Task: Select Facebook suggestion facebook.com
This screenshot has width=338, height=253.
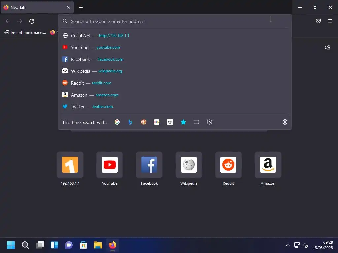Action: point(175,59)
